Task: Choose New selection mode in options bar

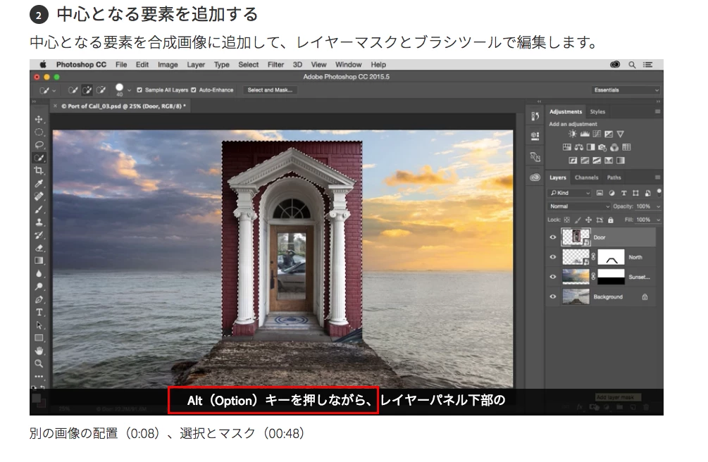Action: tap(73, 90)
